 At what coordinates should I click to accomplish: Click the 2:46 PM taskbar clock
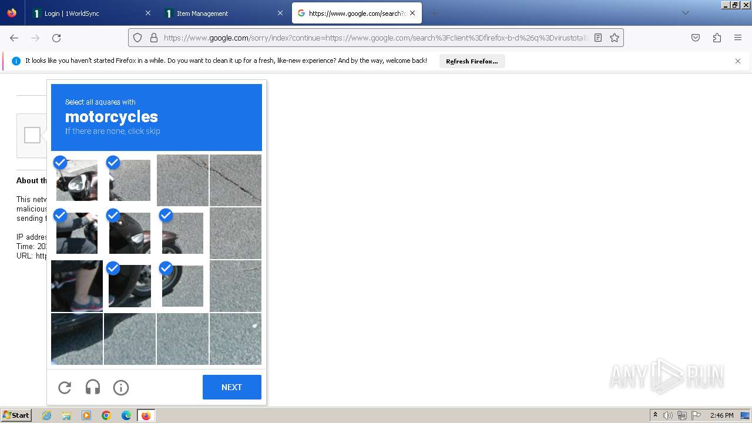721,415
